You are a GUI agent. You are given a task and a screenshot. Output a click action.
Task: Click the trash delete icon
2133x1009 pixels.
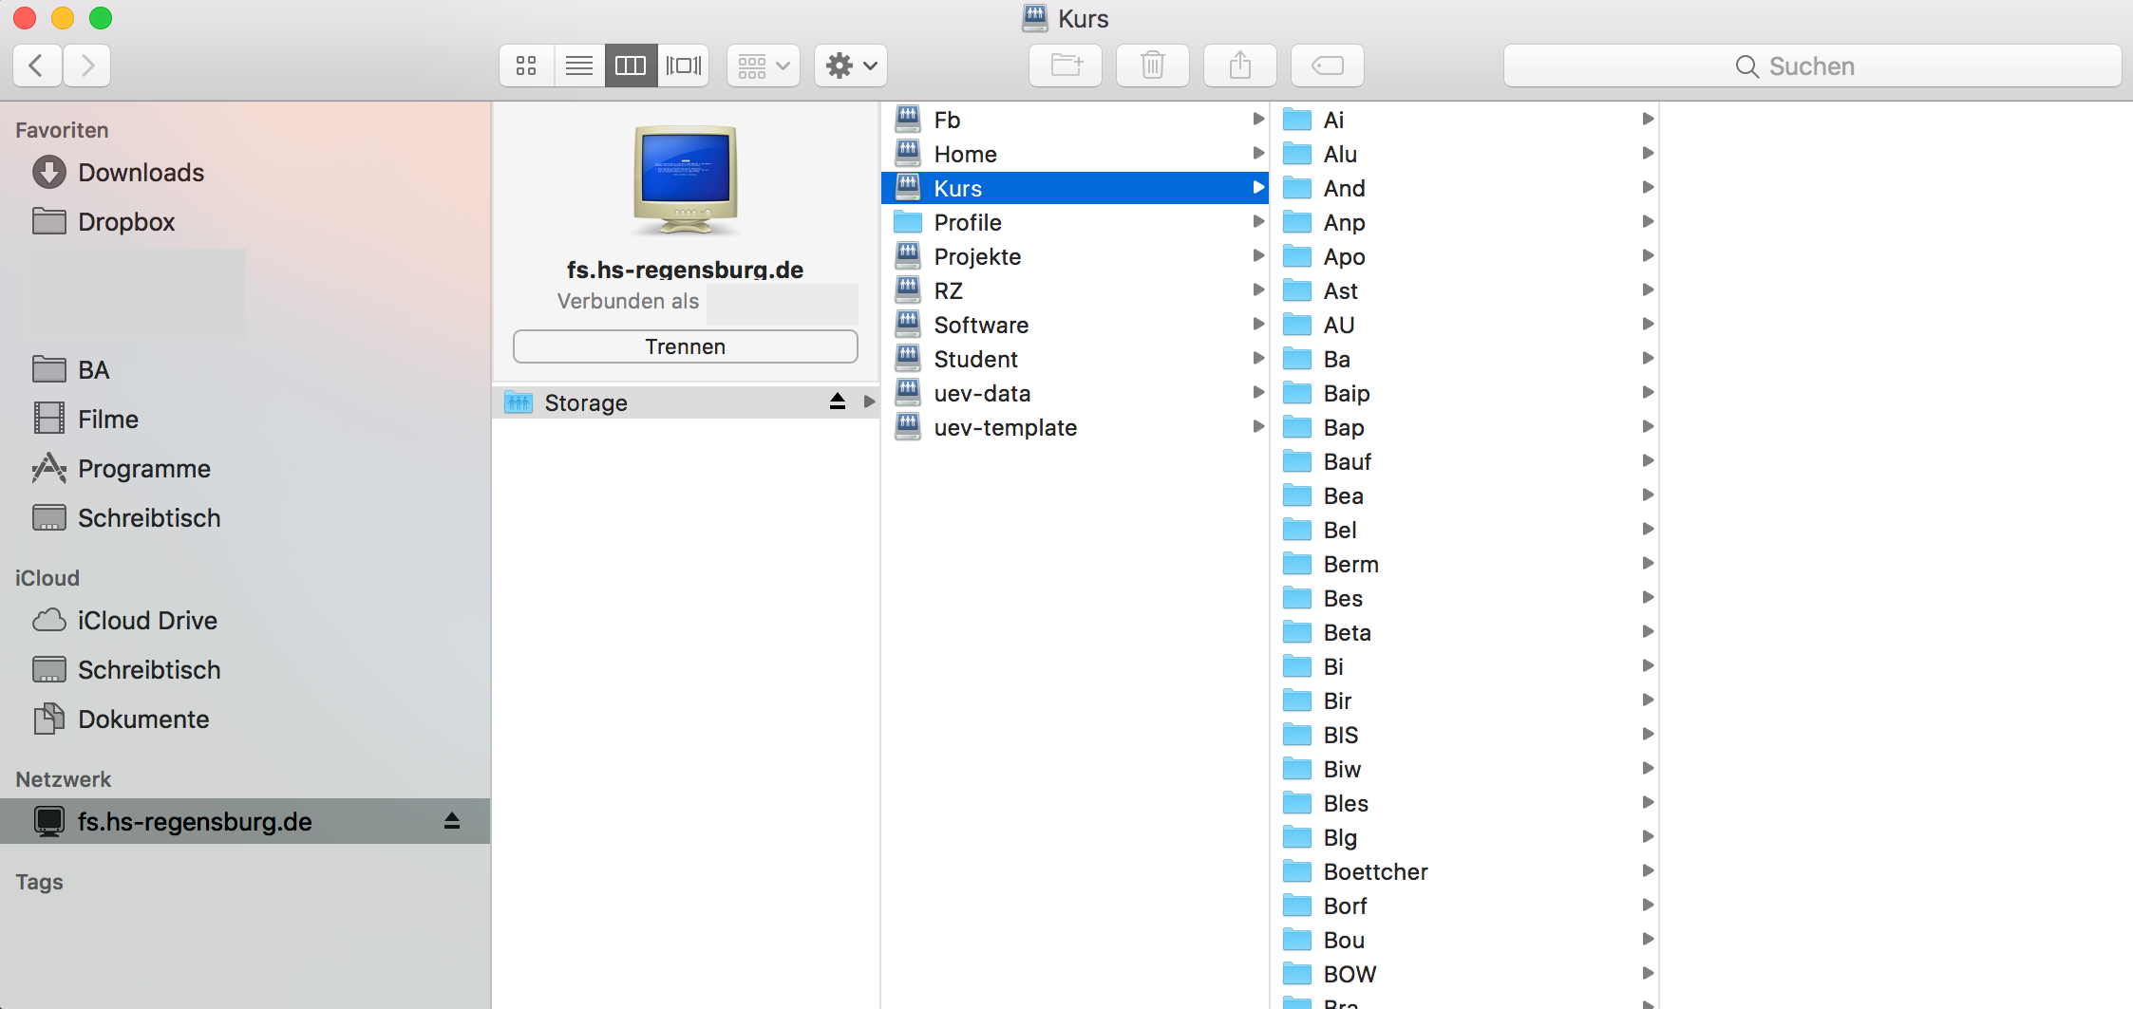pos(1152,65)
